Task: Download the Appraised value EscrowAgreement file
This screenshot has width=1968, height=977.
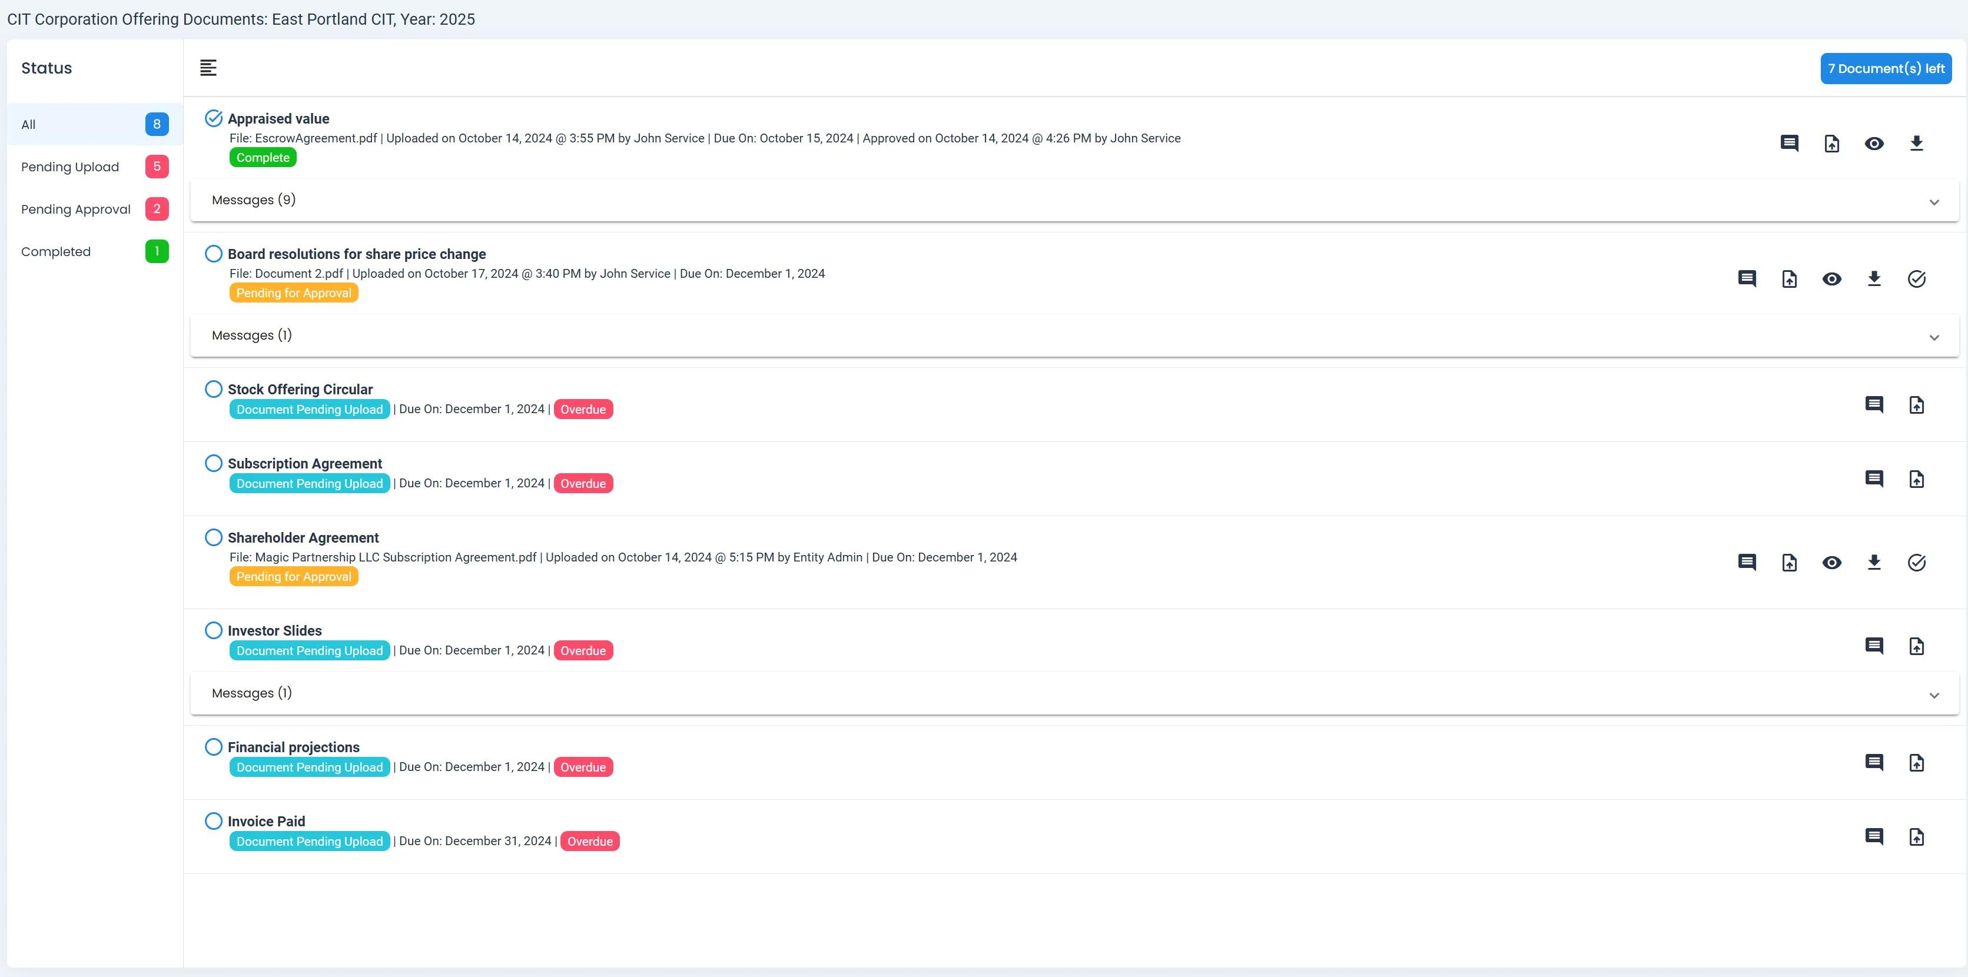Action: coord(1916,144)
